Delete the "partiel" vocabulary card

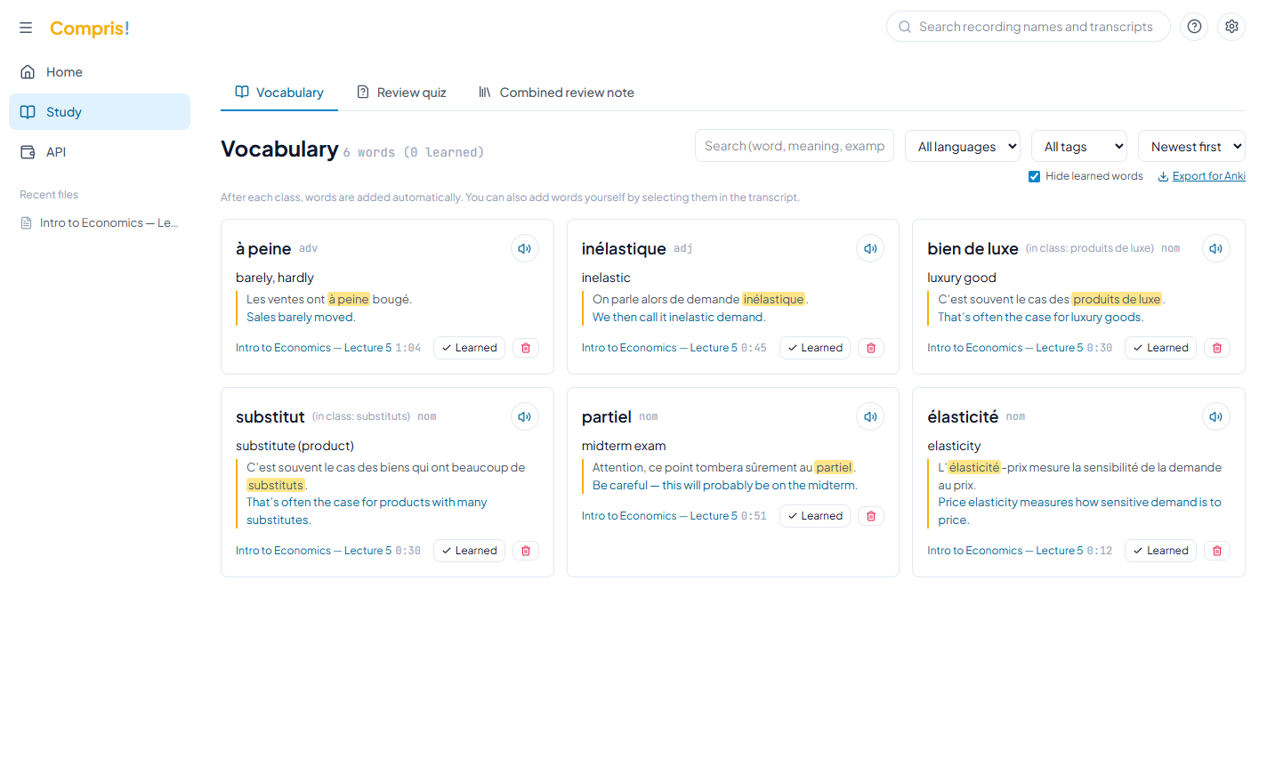(871, 516)
